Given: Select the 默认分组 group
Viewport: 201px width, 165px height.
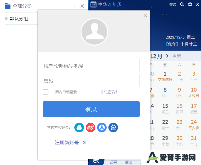Looking at the screenshot, I should point(19,19).
